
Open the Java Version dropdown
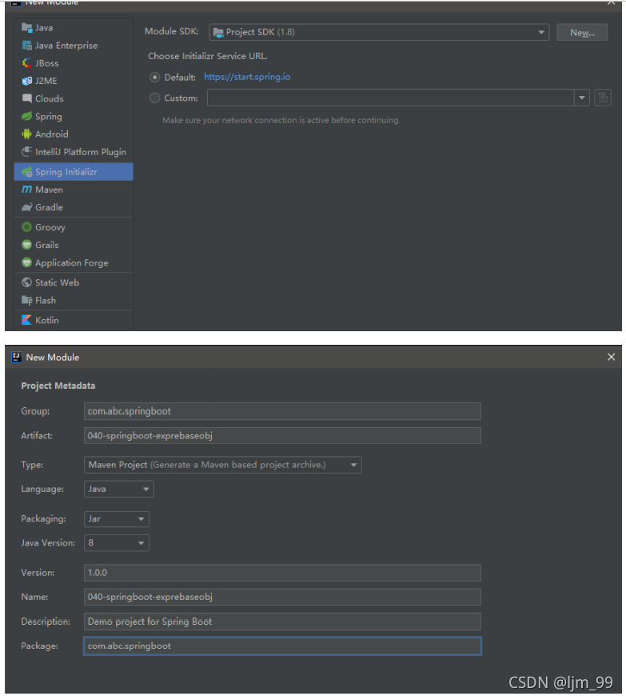pos(117,543)
